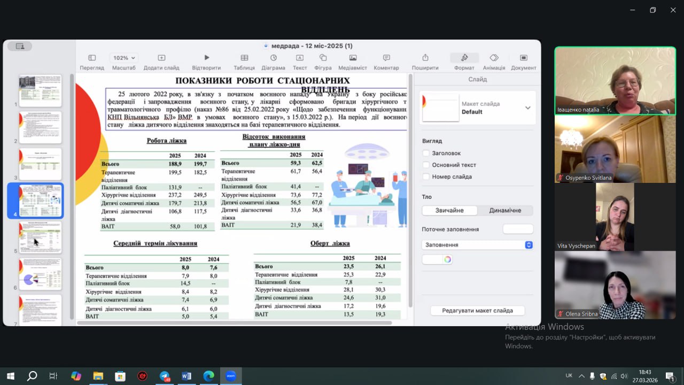This screenshot has width=684, height=385.
Task: Select the Динамічне background tab
Action: tap(505, 211)
